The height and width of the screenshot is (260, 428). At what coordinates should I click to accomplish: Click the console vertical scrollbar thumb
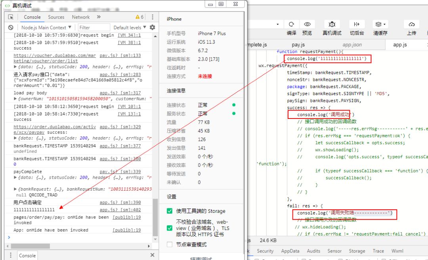(x=155, y=218)
